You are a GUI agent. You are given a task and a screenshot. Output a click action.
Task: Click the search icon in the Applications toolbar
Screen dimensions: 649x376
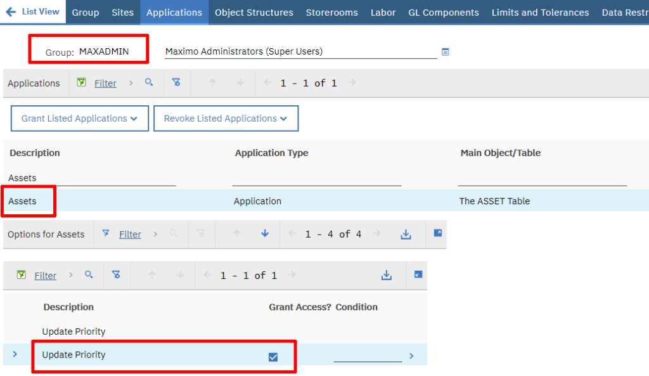pyautogui.click(x=149, y=82)
